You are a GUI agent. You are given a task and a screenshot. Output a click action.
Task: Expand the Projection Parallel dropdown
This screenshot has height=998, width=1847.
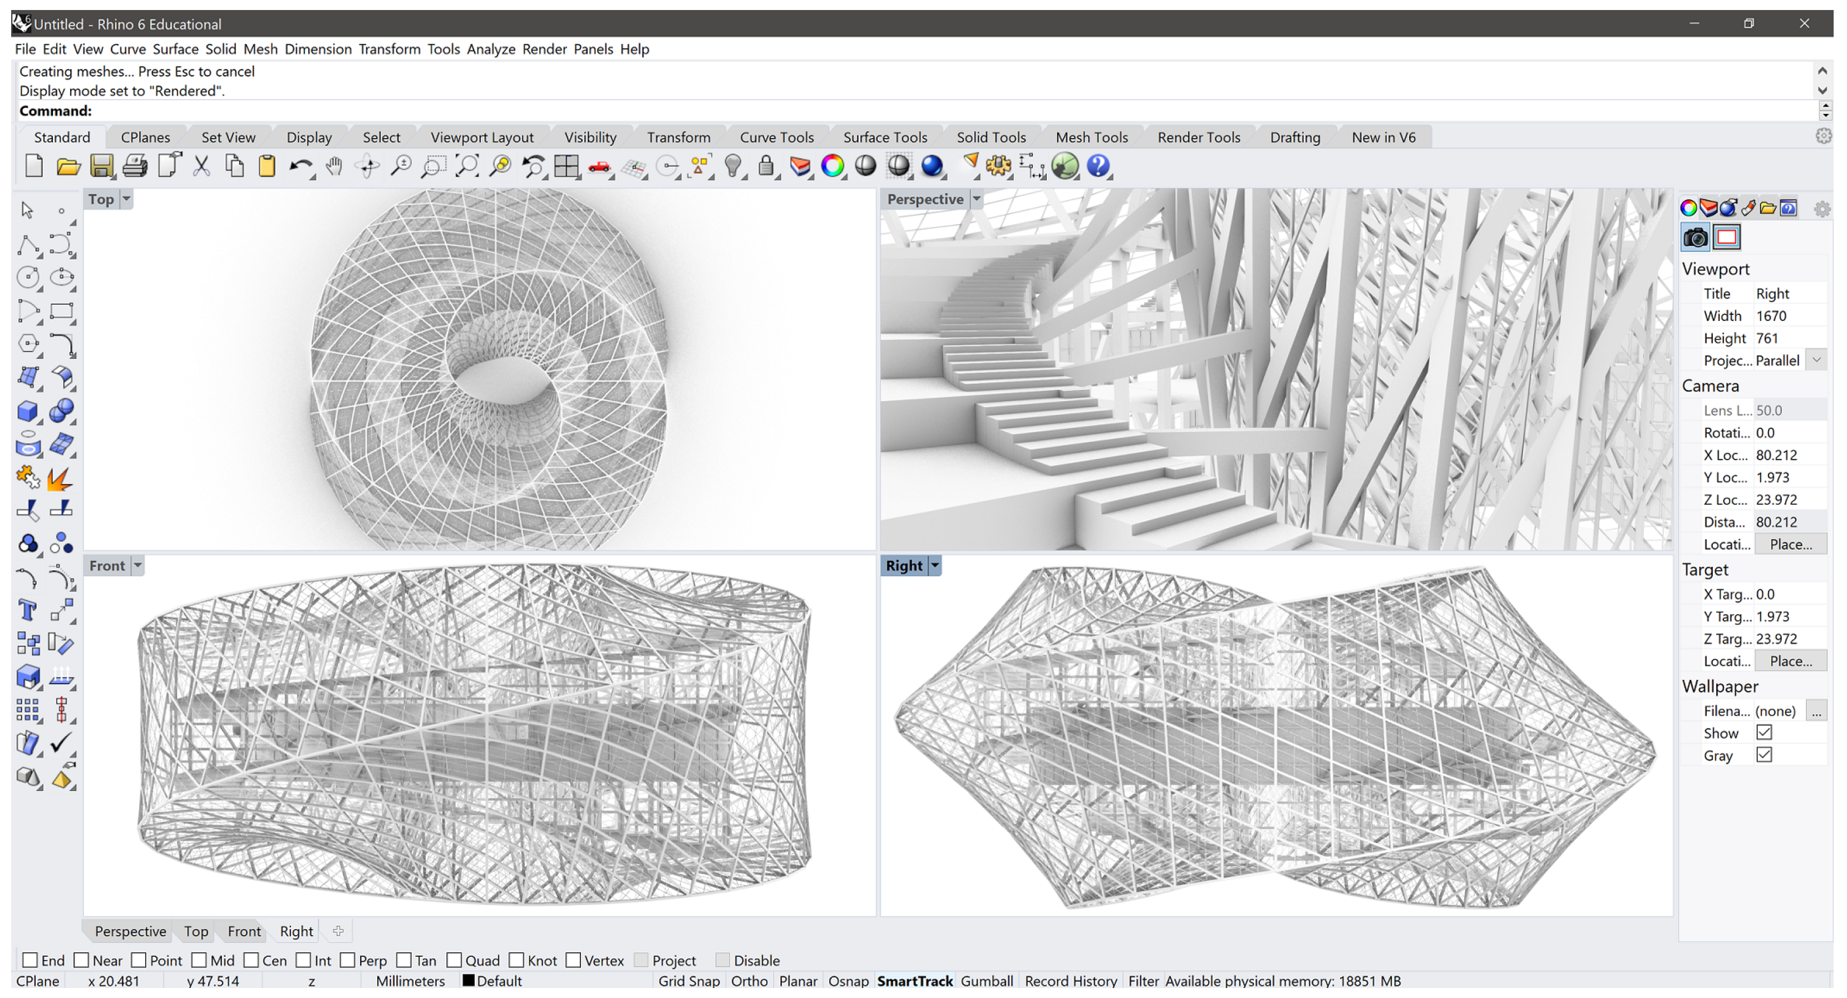pyautogui.click(x=1816, y=360)
